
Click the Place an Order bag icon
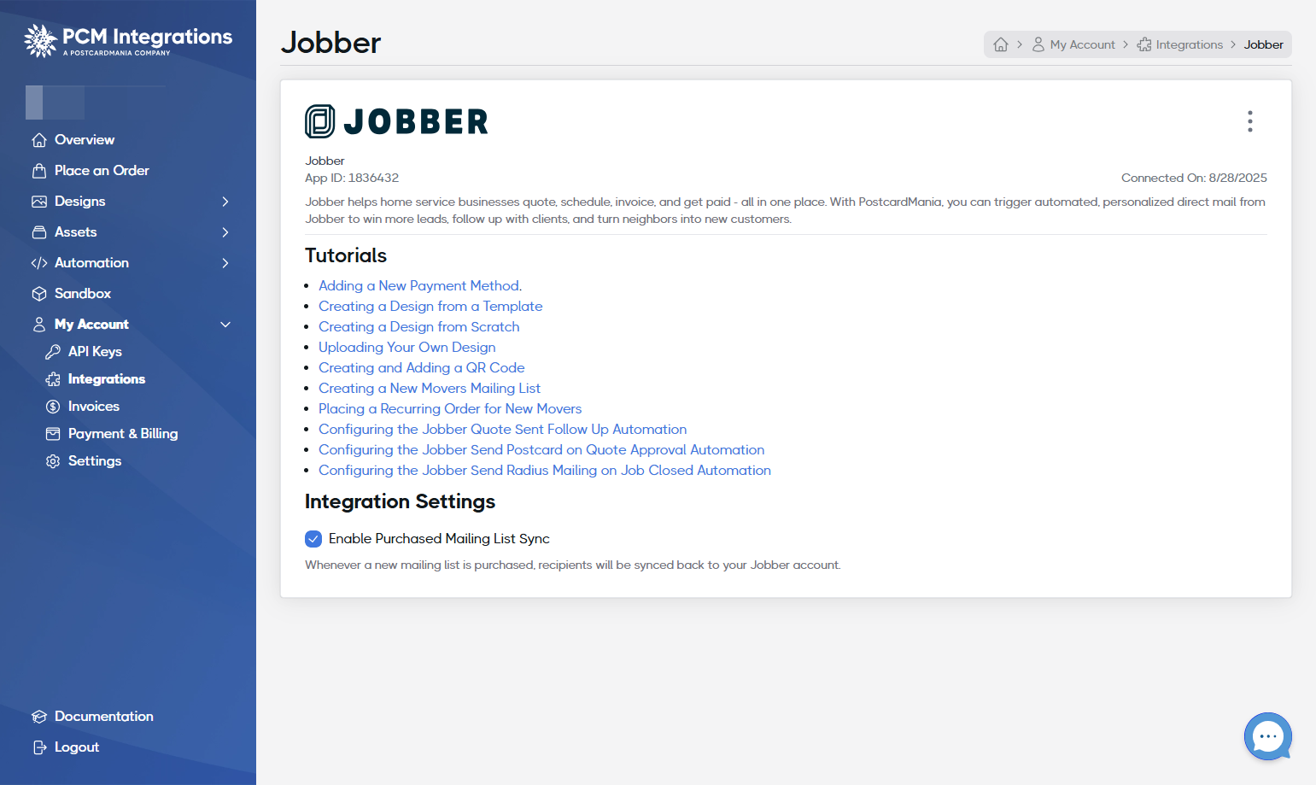(x=38, y=171)
